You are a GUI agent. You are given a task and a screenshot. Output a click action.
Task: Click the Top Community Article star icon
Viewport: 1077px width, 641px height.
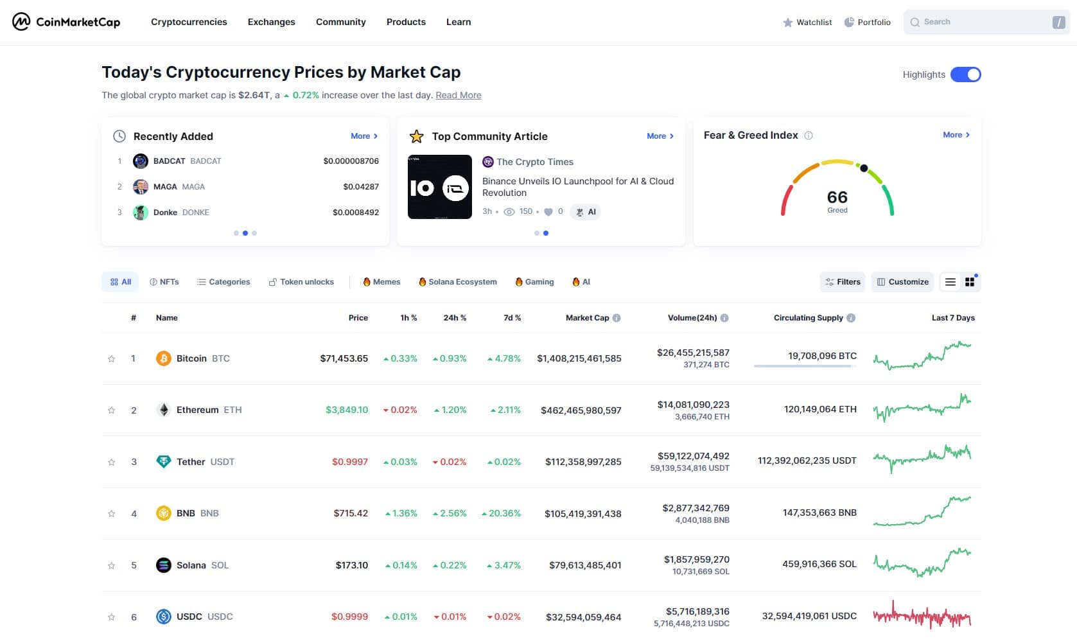417,136
